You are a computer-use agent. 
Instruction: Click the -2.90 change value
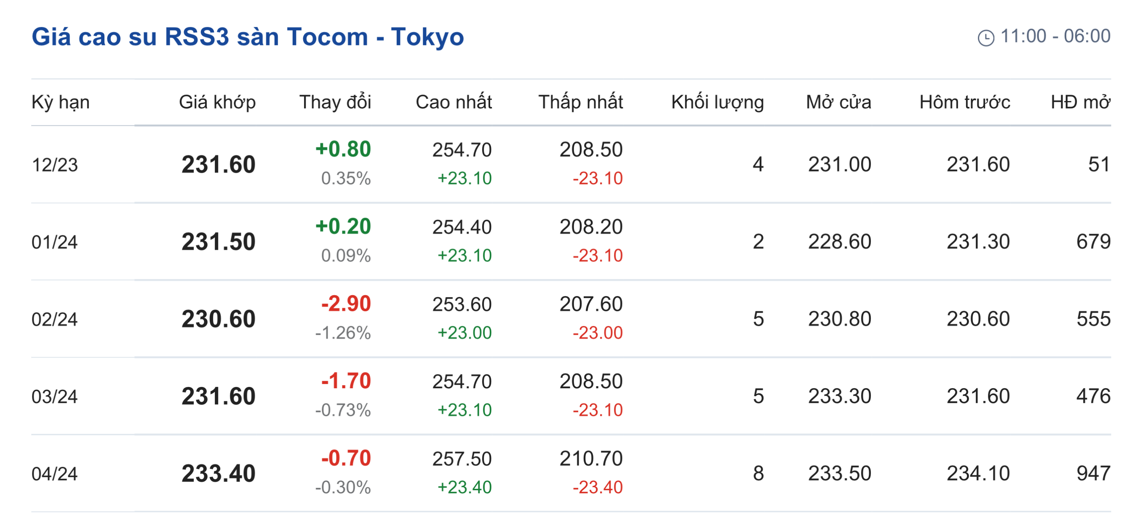[x=346, y=304]
